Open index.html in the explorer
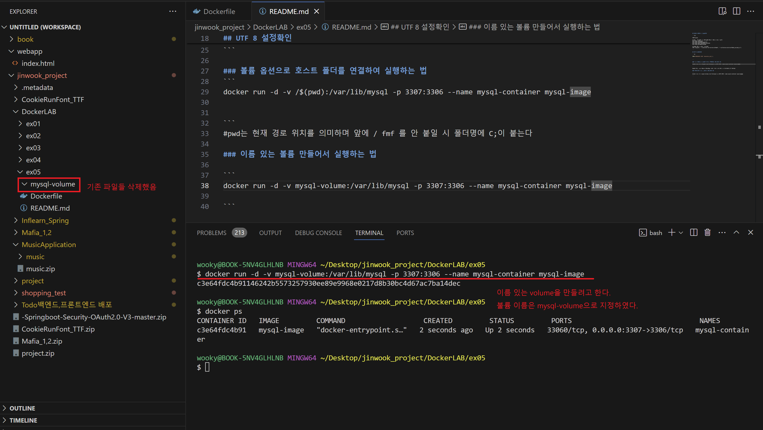Viewport: 763px width, 430px height. 38,63
